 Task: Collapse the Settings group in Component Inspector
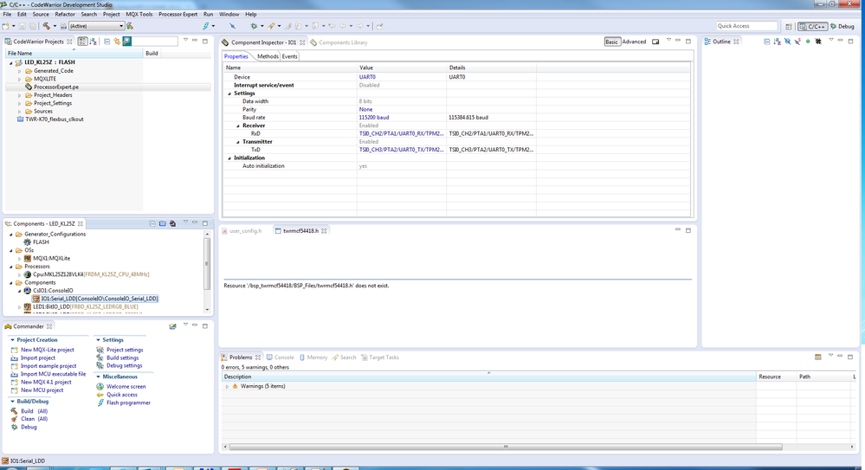click(x=230, y=93)
